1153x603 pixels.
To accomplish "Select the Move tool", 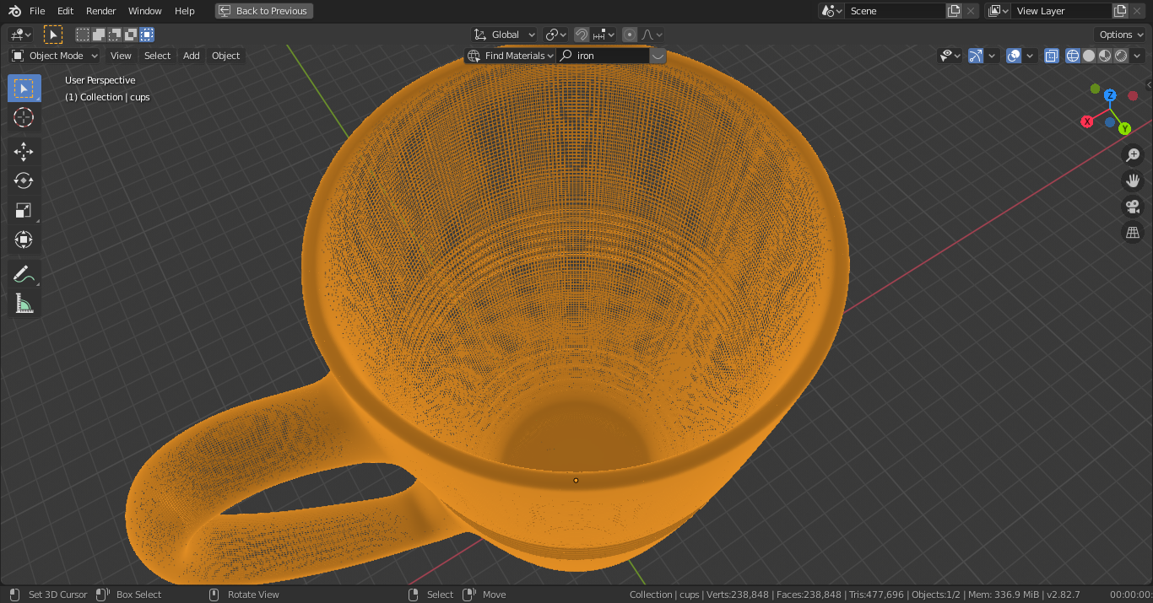I will click(x=24, y=151).
